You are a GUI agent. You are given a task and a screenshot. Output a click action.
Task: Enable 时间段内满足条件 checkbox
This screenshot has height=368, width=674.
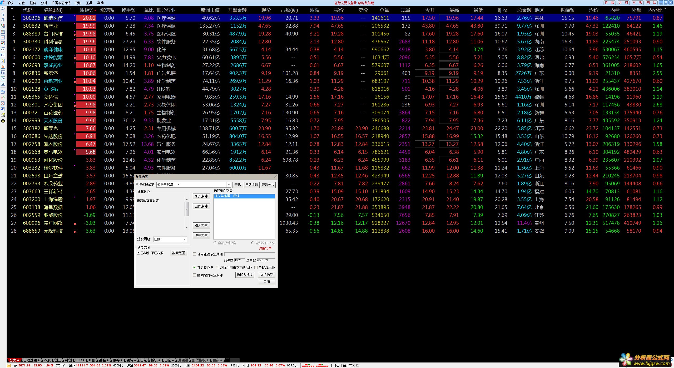click(195, 275)
